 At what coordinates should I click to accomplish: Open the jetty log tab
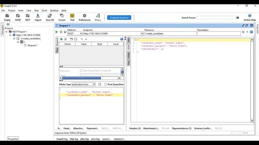(84, 139)
